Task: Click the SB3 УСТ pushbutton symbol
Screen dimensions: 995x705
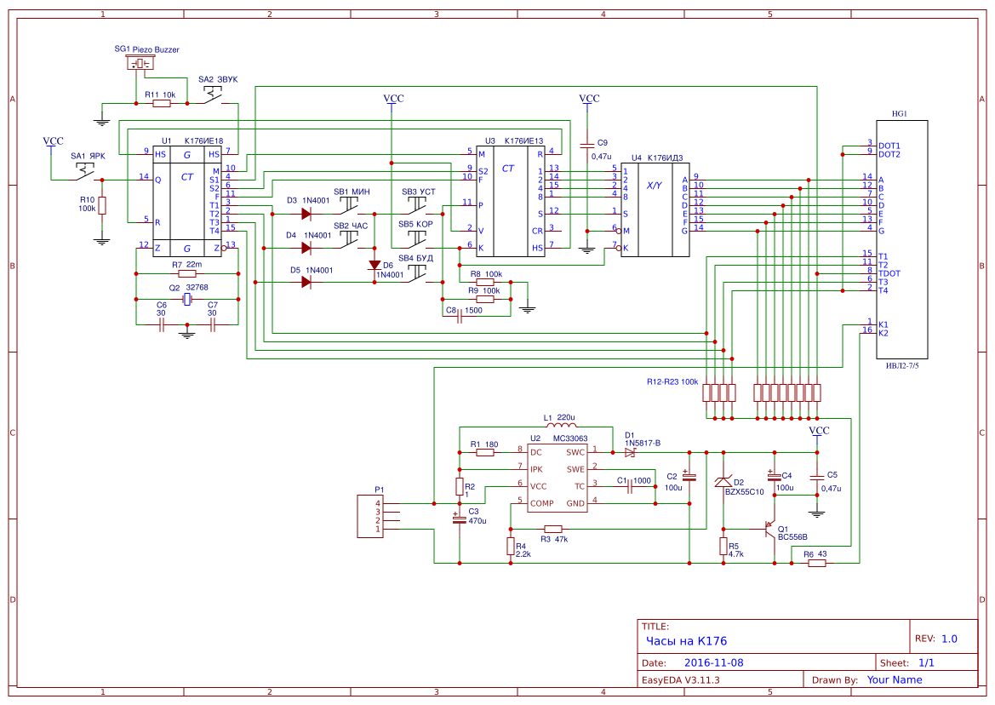Action: point(417,205)
